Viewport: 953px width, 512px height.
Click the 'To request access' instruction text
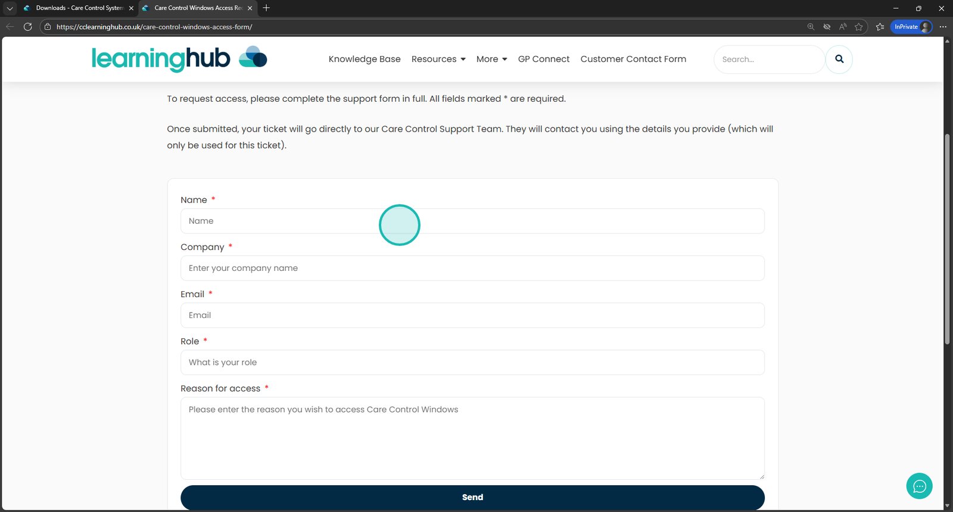(x=366, y=99)
